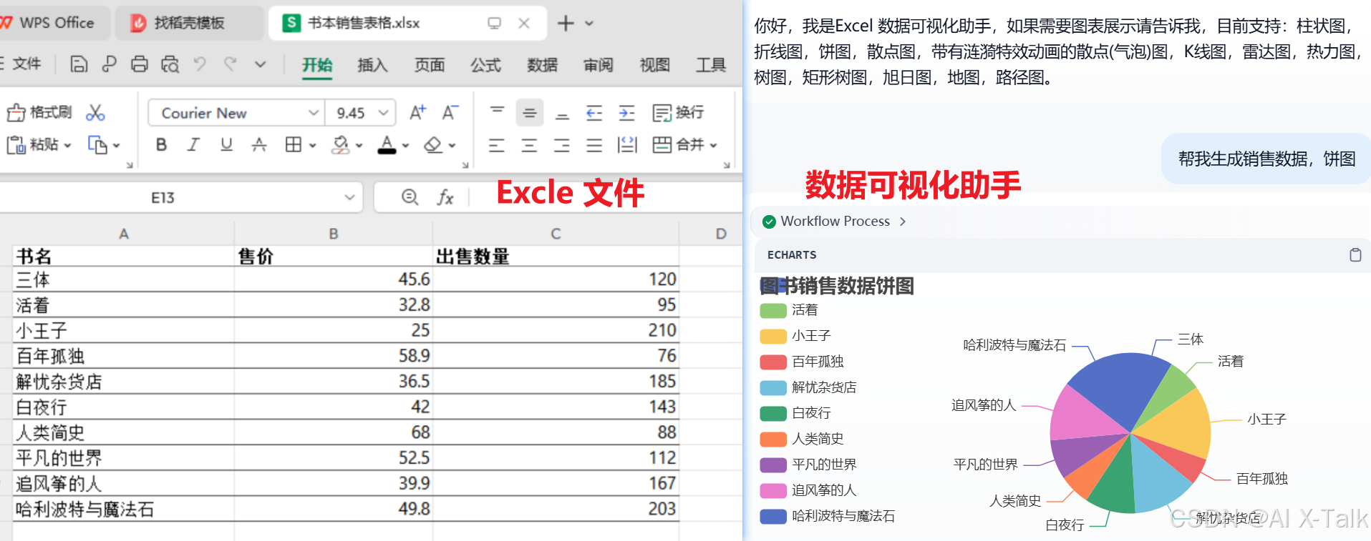Click Decrease Indent icon
Image resolution: width=1371 pixels, height=541 pixels.
point(594,113)
